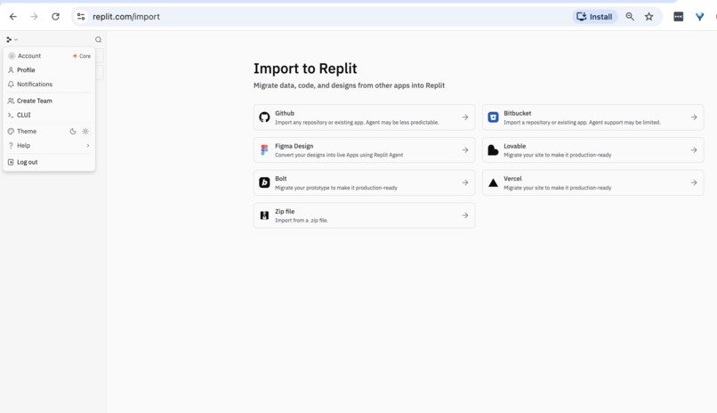Image resolution: width=717 pixels, height=413 pixels.
Task: Open Notifications from the menu
Action: [49, 85]
